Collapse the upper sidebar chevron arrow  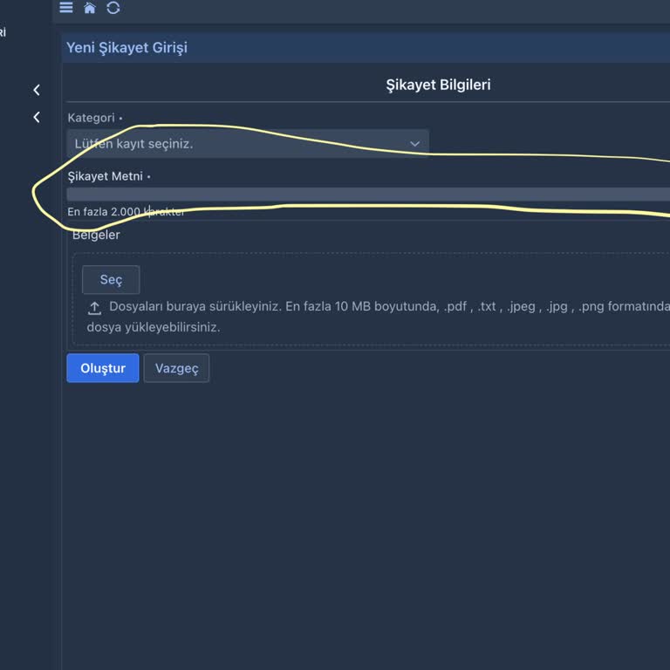[37, 90]
